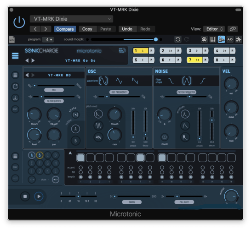Open the drum patch menu icon
Image resolution: width=251 pixels, height=229 pixels.
coord(15,75)
